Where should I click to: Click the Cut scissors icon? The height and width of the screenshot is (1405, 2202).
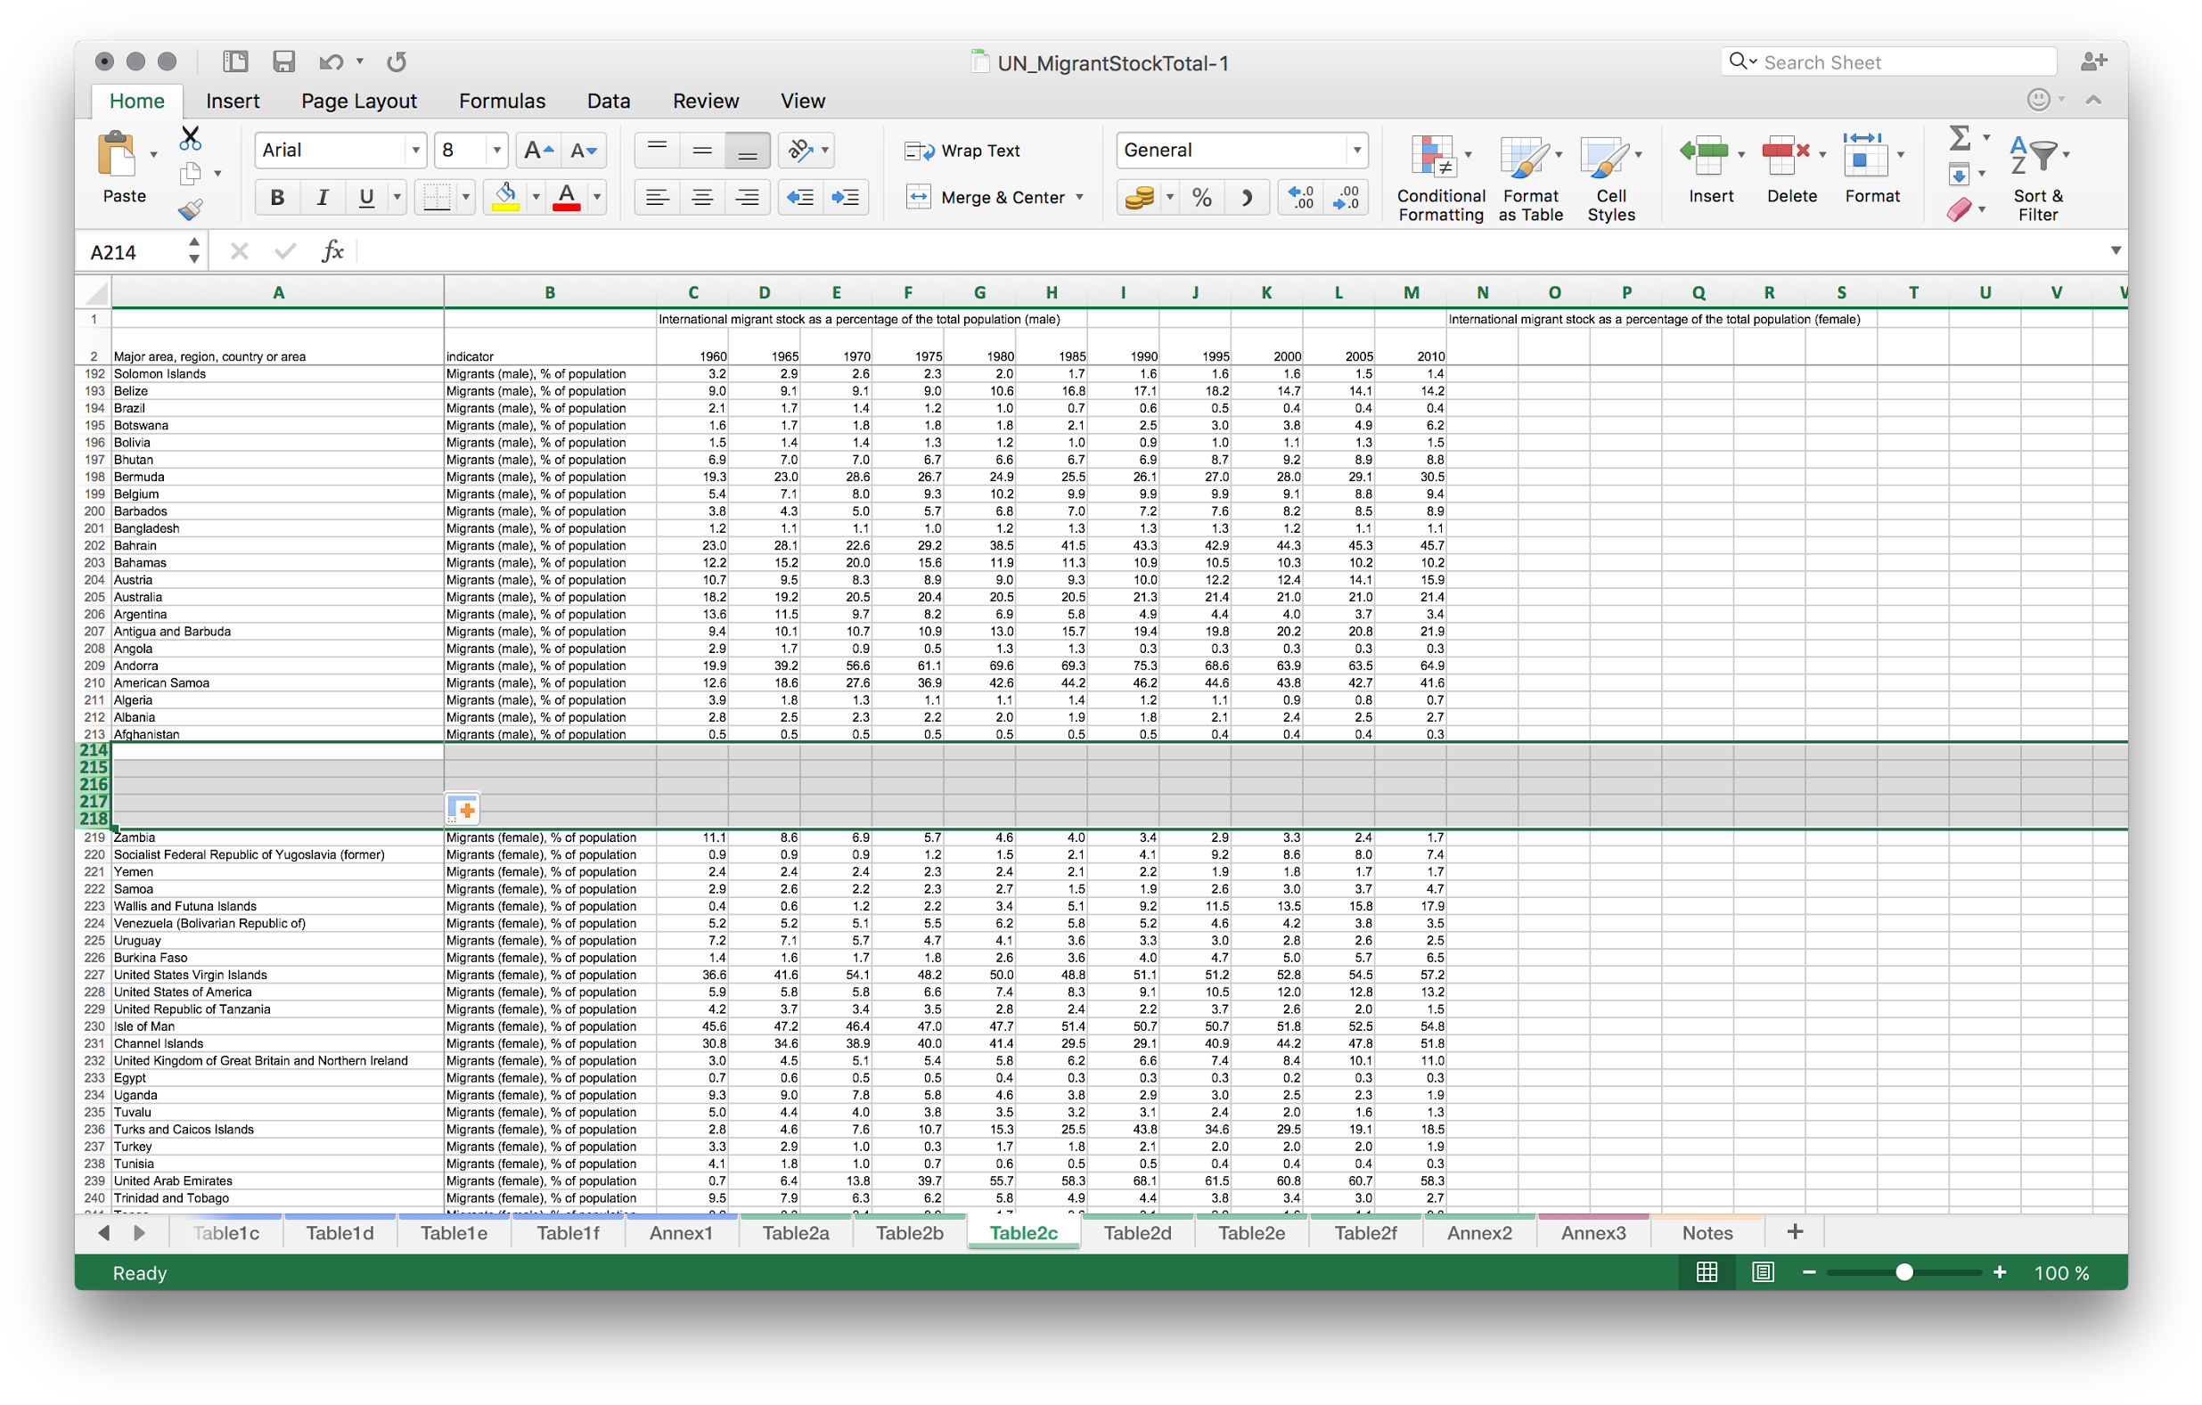tap(190, 139)
